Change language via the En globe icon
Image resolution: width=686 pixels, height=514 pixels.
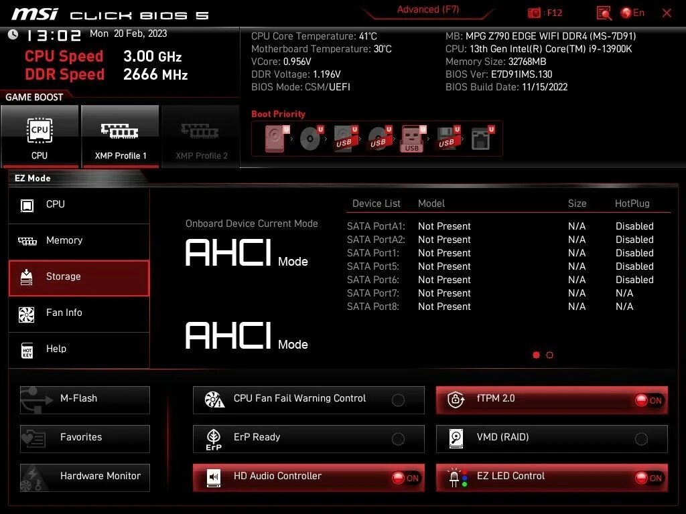(x=632, y=13)
